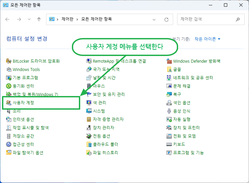Click 제어판 in the breadcrumb path
249x183 pixels.
67,19
